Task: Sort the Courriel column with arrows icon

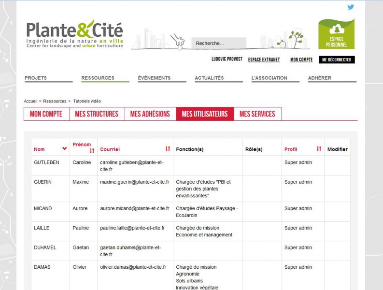Action: coord(168,149)
